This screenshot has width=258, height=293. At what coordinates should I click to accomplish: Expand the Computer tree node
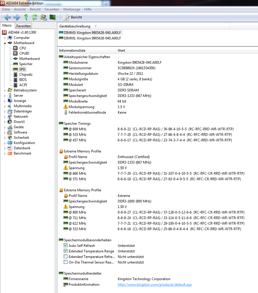(5, 38)
